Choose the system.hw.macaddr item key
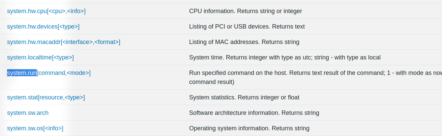This screenshot has height=136, width=442. pos(64,42)
